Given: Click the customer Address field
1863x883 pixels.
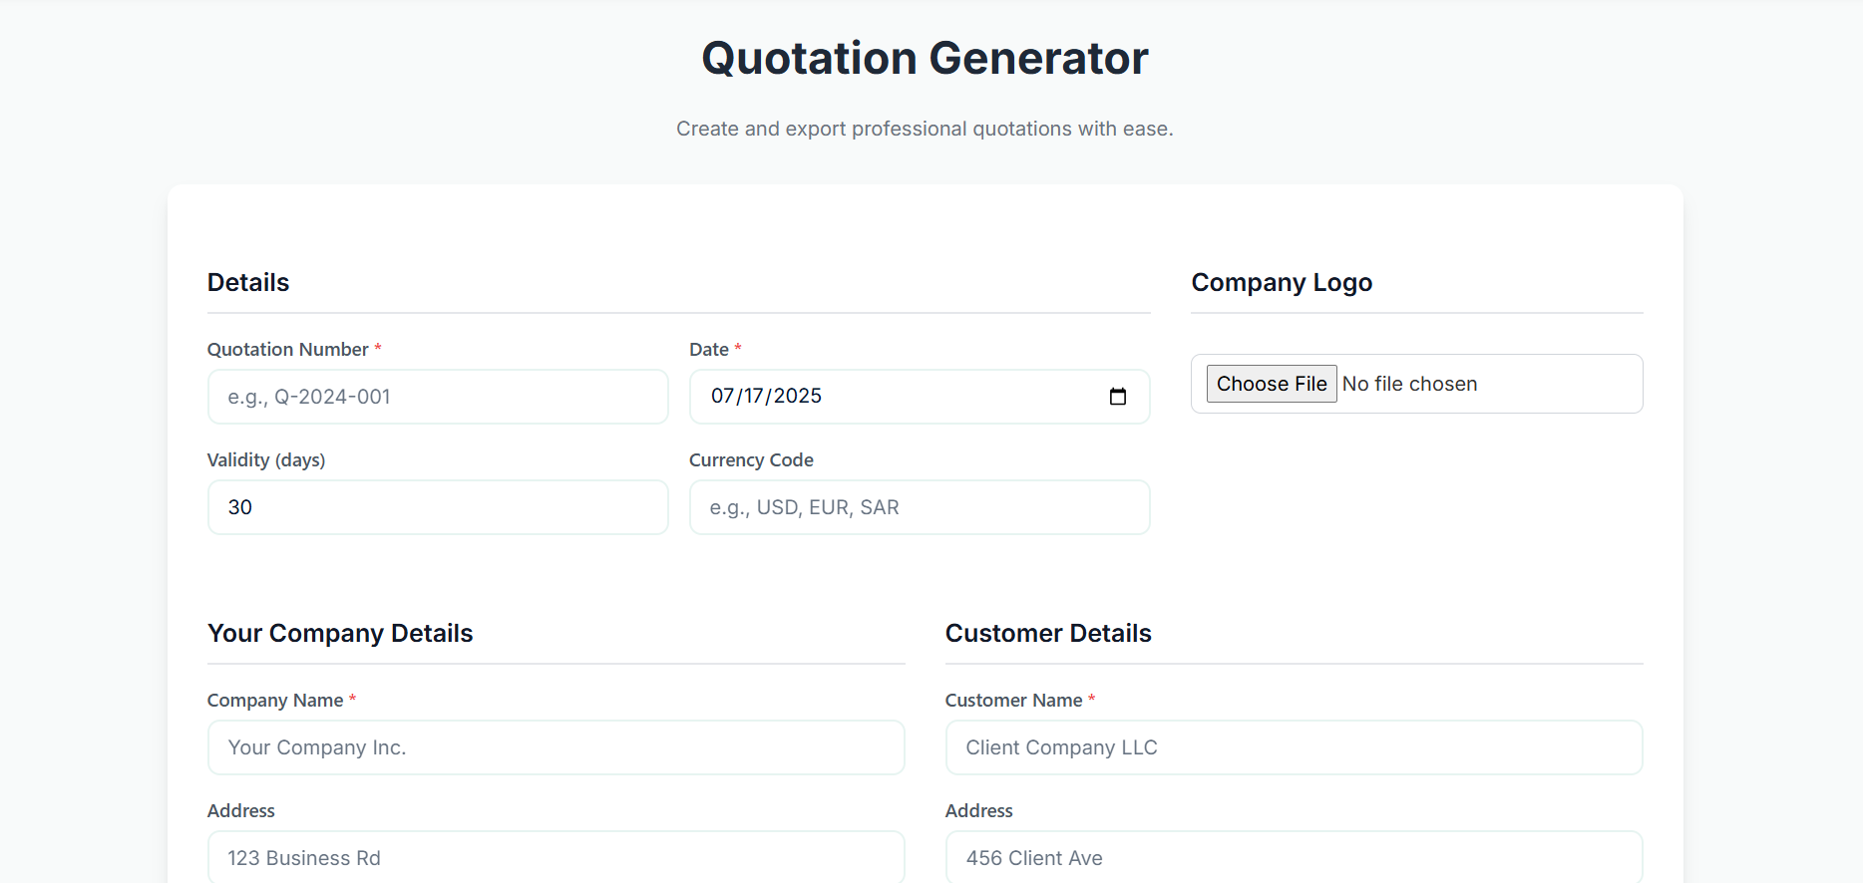Looking at the screenshot, I should [x=1293, y=857].
